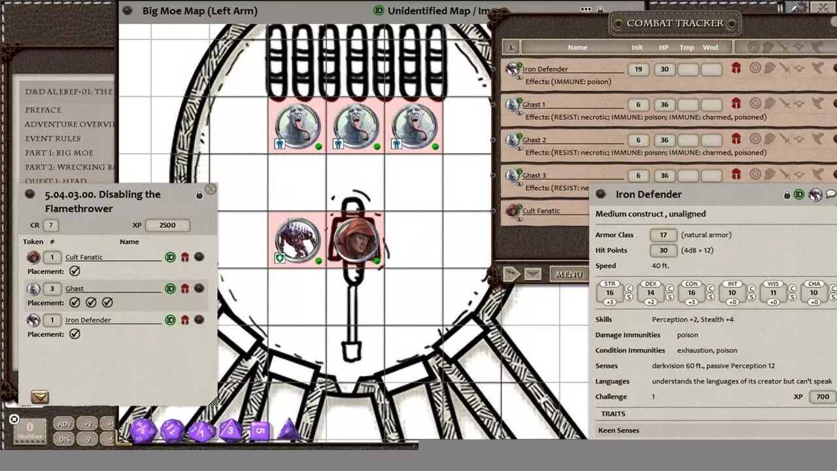
Task: Click the speech bubble icon on Iron Defender sheet
Action: [830, 194]
